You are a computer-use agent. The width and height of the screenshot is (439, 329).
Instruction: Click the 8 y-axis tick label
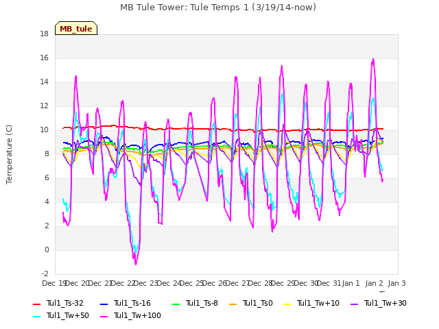(47, 154)
